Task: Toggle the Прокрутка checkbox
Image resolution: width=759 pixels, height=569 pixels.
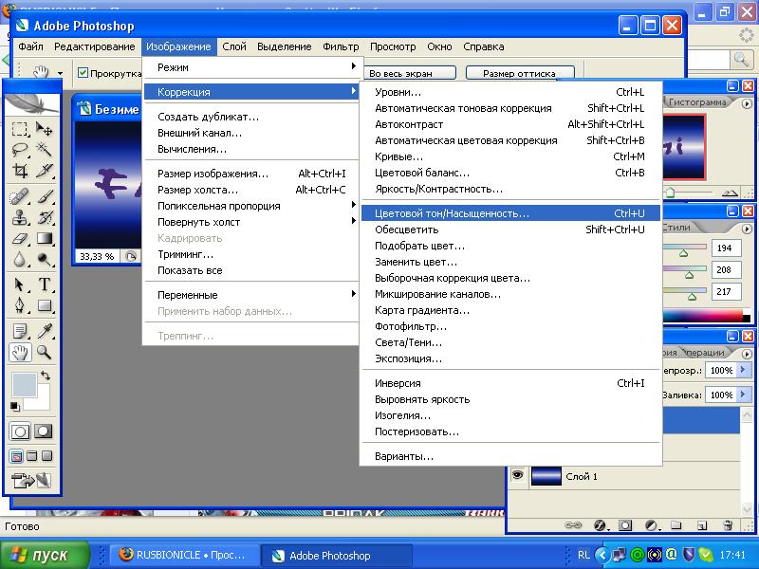Action: pyautogui.click(x=83, y=73)
